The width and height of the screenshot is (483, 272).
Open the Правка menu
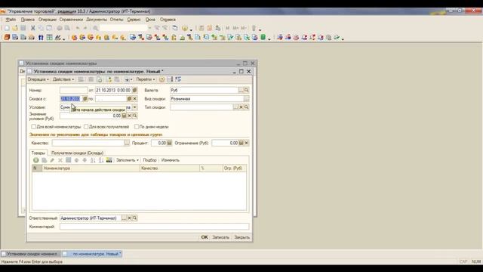pyautogui.click(x=28, y=20)
